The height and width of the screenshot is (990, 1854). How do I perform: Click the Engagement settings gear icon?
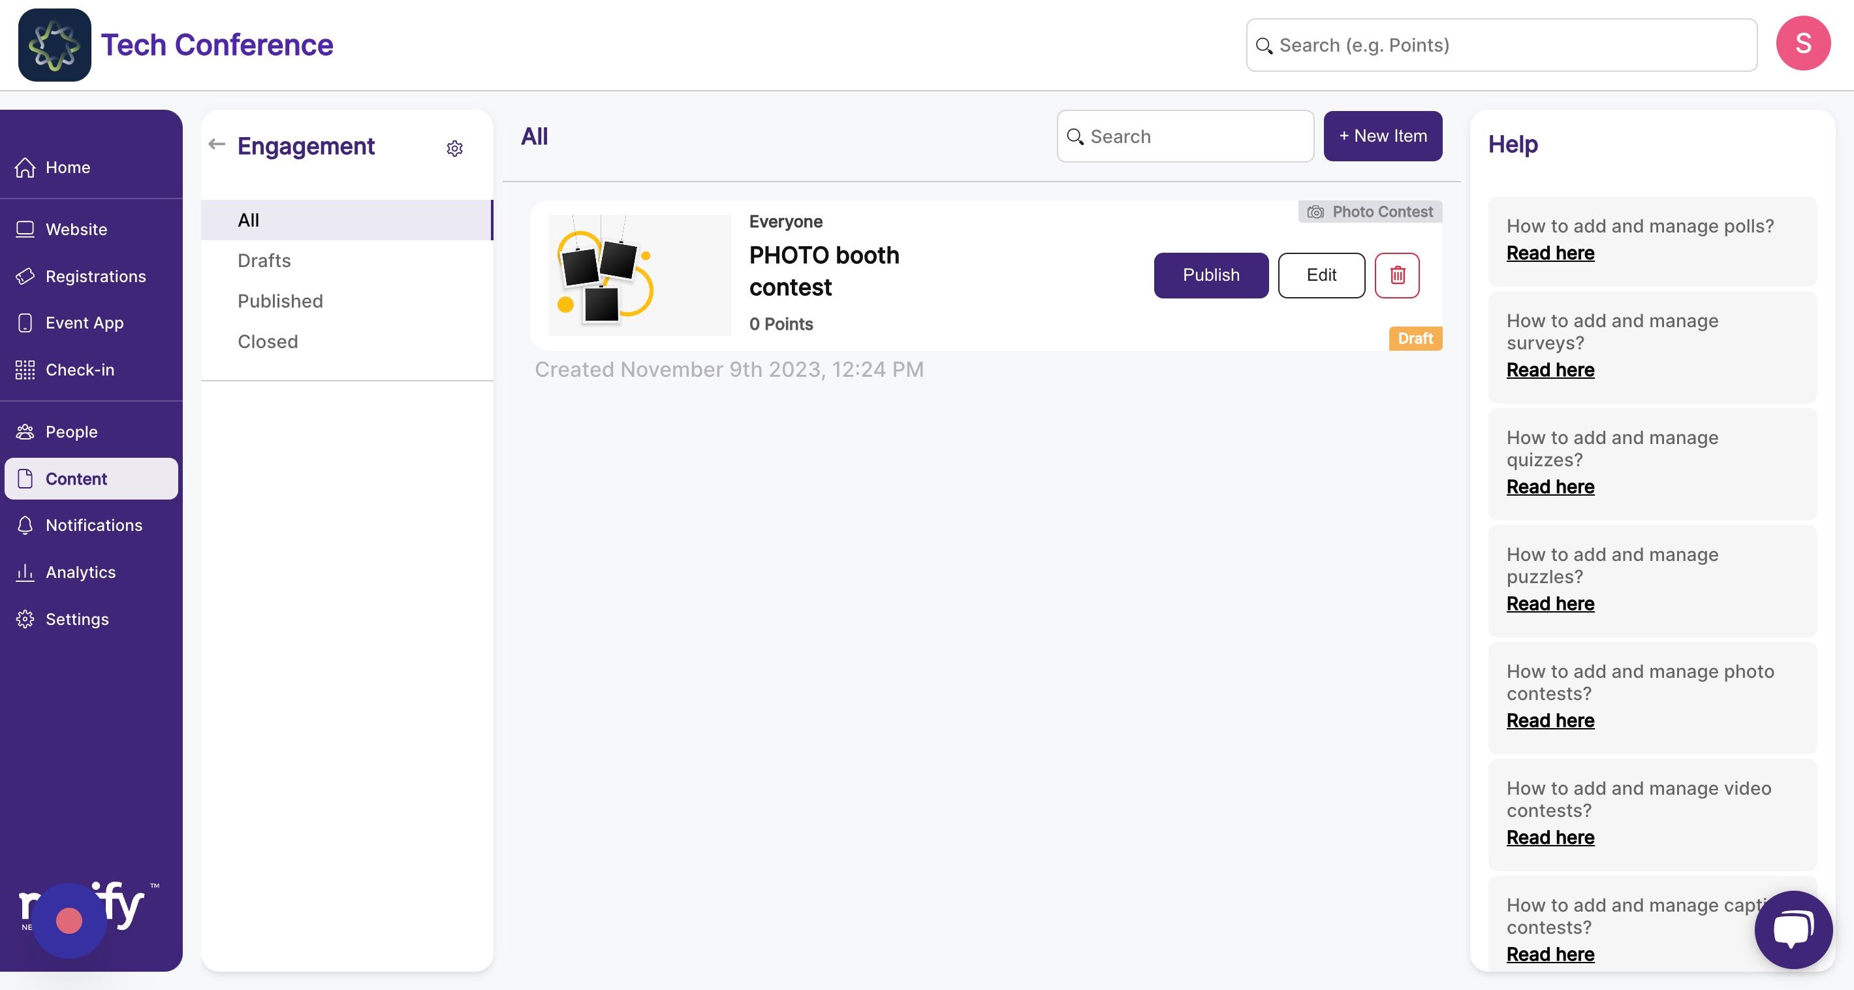(454, 148)
